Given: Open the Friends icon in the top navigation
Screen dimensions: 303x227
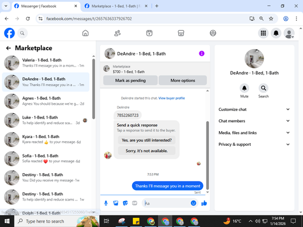Looking at the screenshot, I should point(118,33).
